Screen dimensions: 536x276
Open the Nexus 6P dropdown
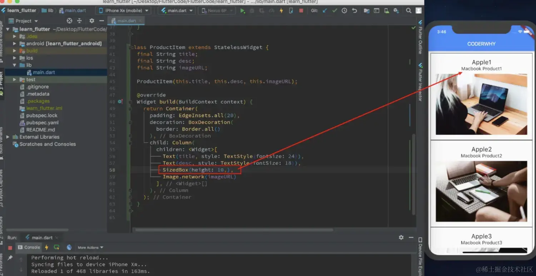pyautogui.click(x=217, y=11)
